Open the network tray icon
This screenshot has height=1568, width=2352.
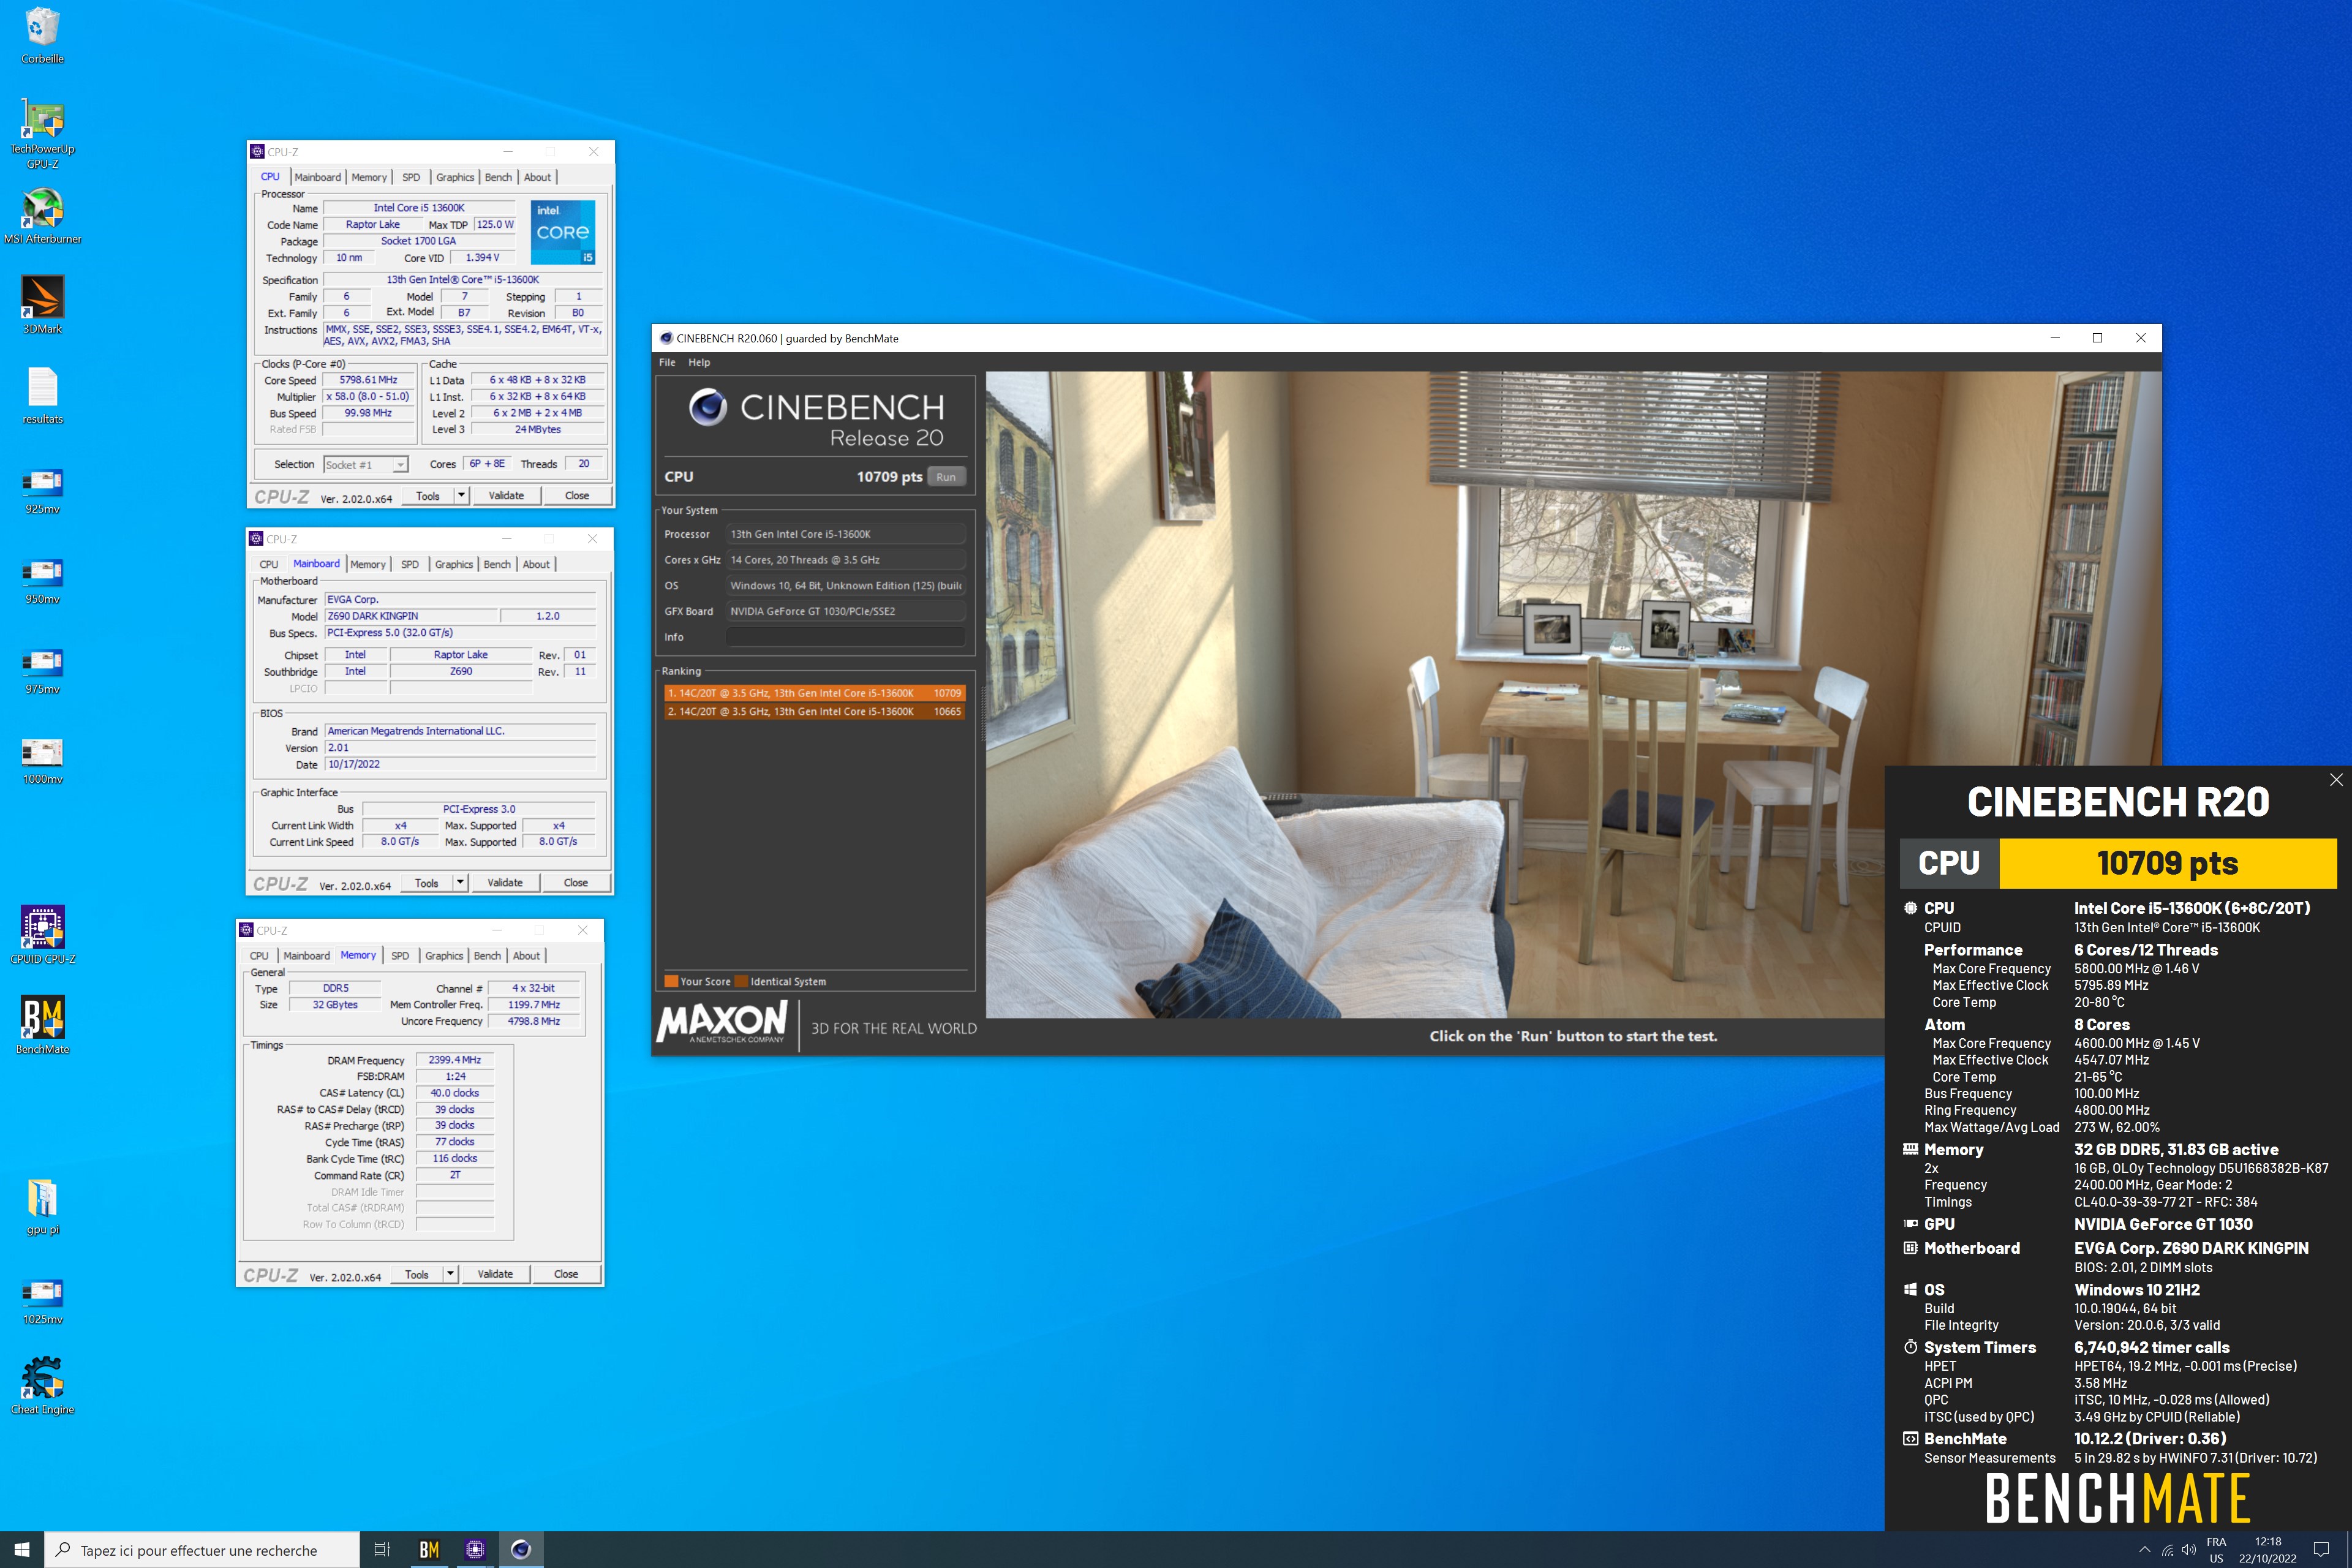(2167, 1550)
